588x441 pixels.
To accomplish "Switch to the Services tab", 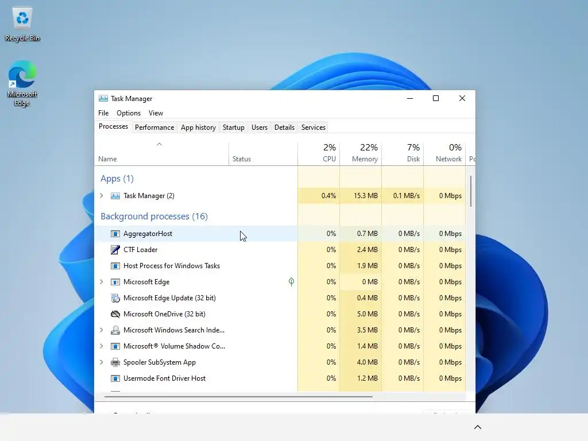I will (314, 127).
